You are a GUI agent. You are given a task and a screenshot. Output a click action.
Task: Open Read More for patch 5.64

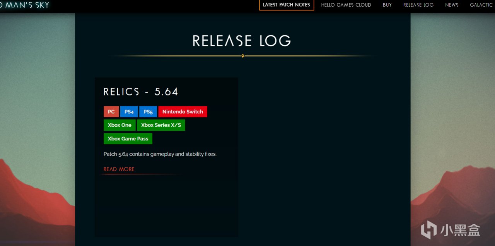point(119,169)
